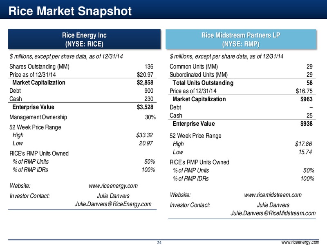Click the 'Website:' label in the Rice Midstream panel
Screen dimensions: 327x245
pos(180,195)
